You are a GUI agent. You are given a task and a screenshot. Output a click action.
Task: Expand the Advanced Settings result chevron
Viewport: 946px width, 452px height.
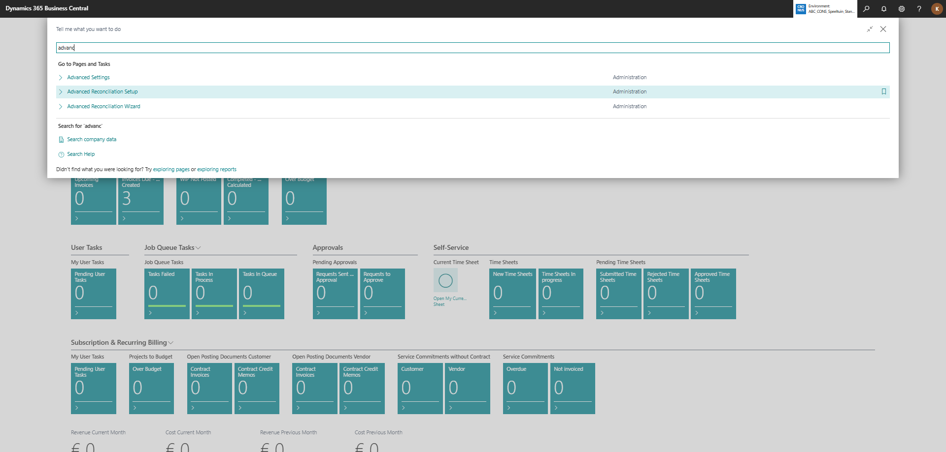[x=61, y=78]
